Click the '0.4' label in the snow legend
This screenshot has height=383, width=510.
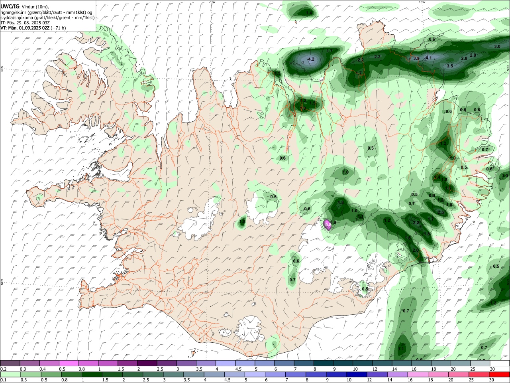pos(43,369)
